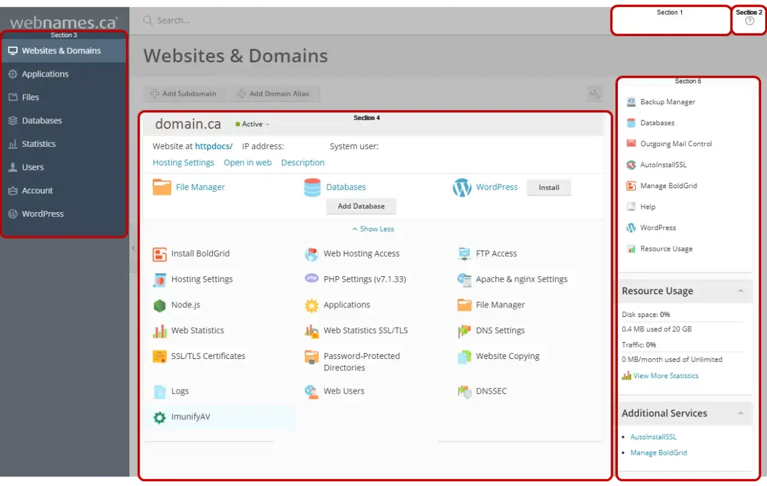Open the View More Statistics link
The height and width of the screenshot is (486, 767).
pos(666,376)
